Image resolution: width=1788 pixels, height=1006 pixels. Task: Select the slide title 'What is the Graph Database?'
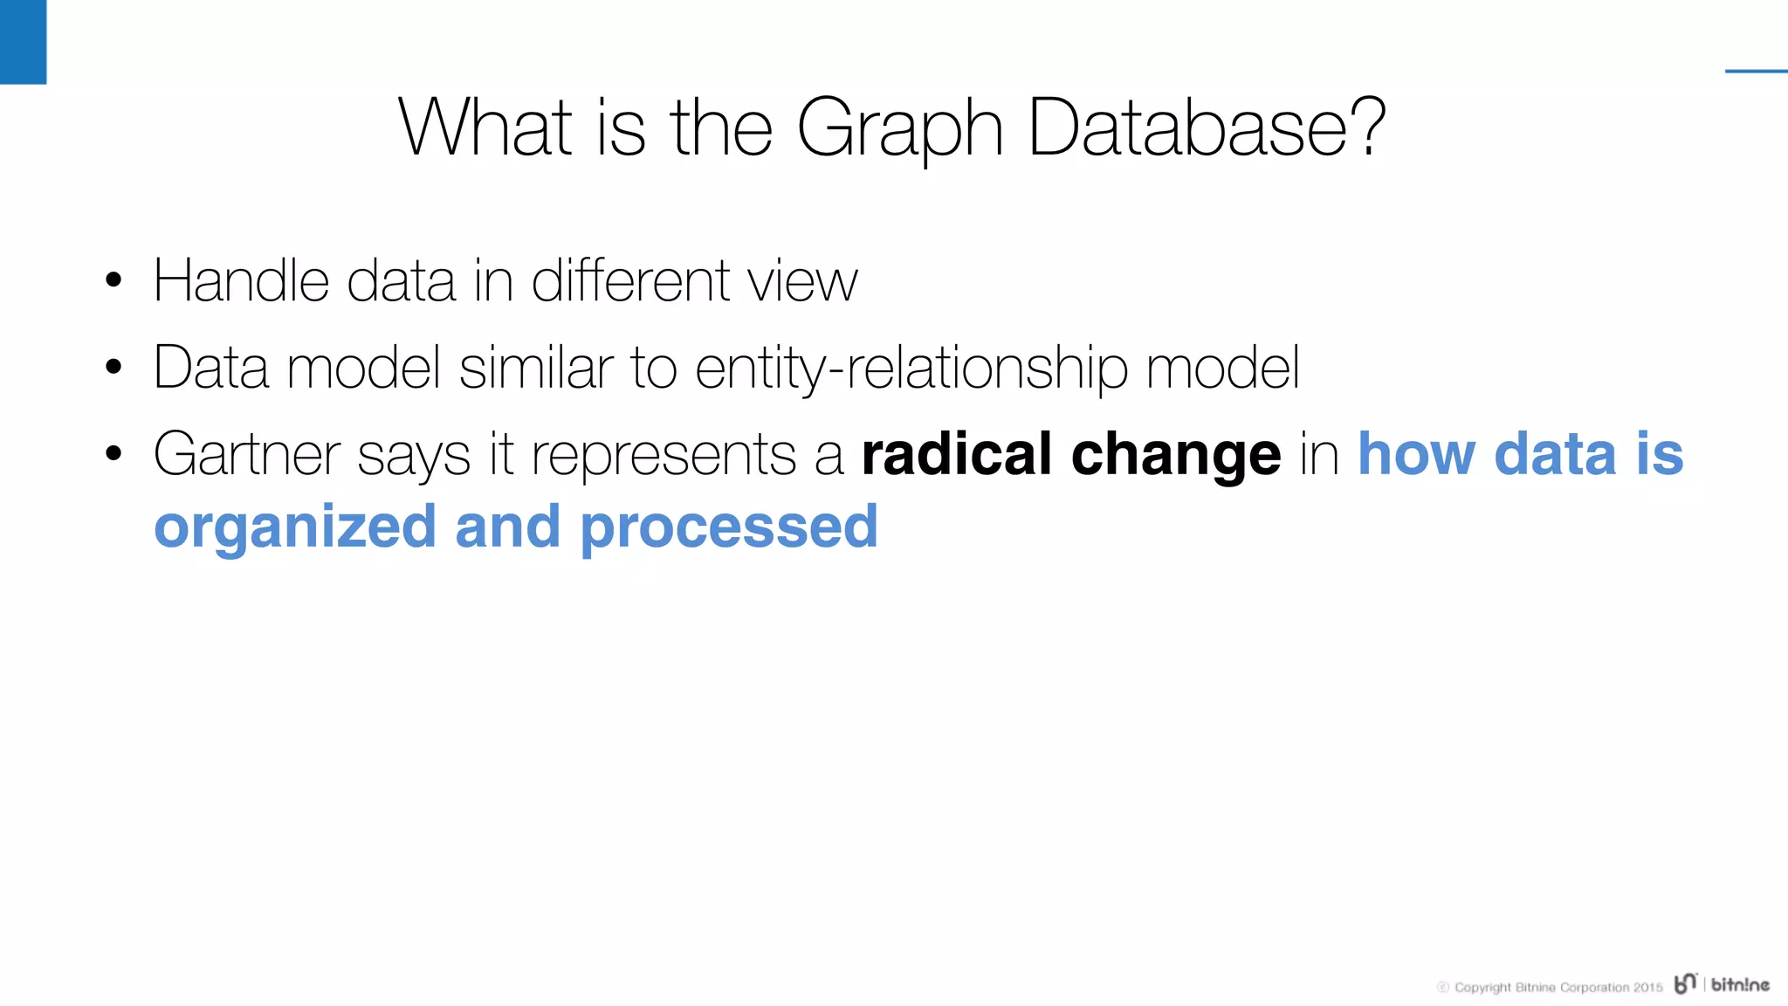coord(892,128)
